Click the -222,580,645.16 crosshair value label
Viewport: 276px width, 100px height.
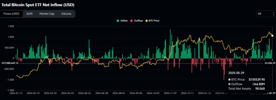[x=9, y=63]
